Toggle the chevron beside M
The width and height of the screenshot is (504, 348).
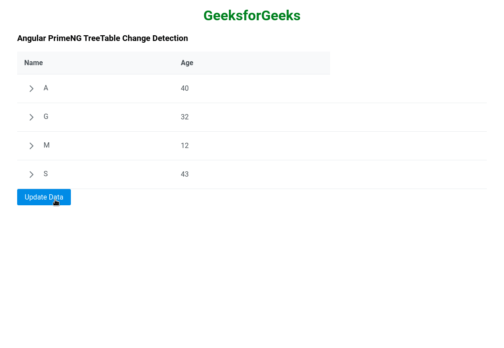[x=31, y=146]
